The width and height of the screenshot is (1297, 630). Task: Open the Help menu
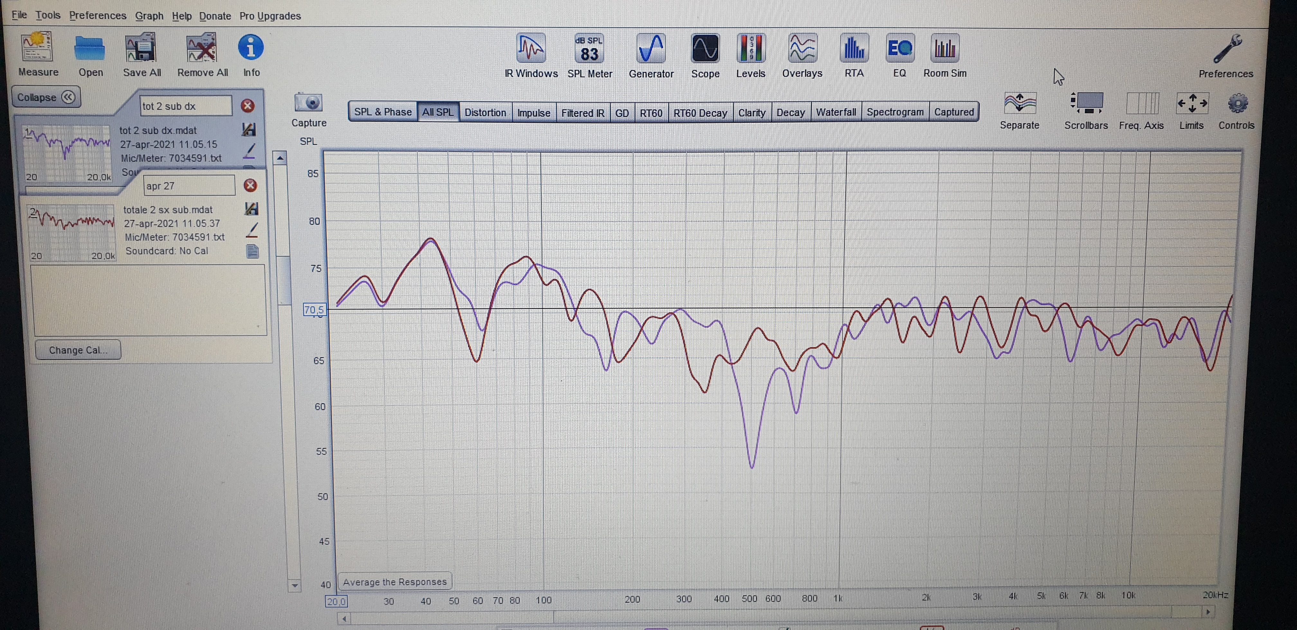[x=182, y=16]
